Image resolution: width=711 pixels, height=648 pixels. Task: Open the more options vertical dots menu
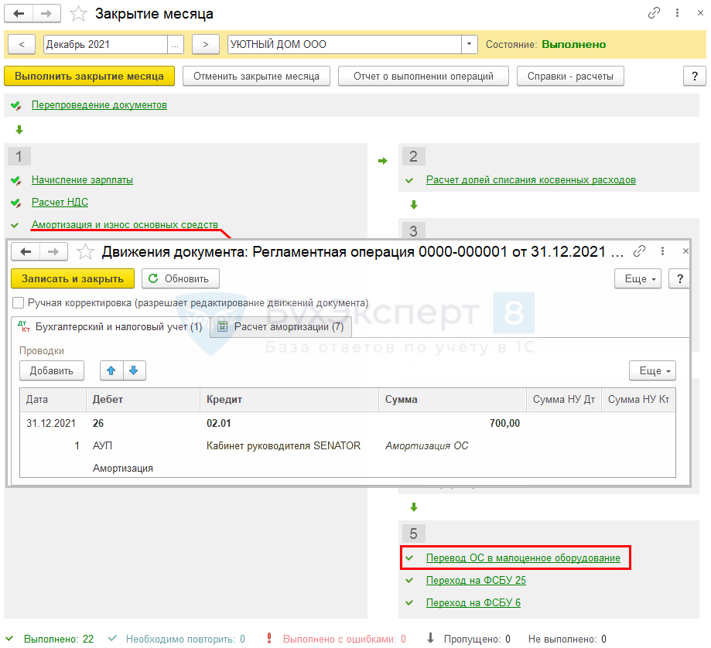[675, 14]
